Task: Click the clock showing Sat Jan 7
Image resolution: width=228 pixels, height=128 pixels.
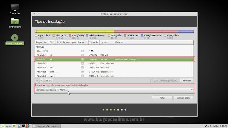Action: pyautogui.click(x=220, y=126)
